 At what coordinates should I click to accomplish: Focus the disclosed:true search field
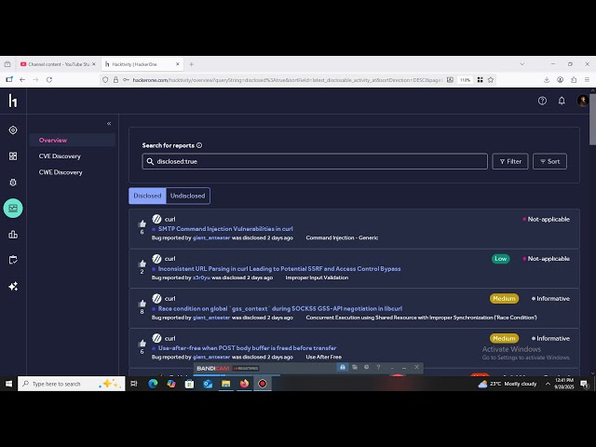pyautogui.click(x=315, y=161)
